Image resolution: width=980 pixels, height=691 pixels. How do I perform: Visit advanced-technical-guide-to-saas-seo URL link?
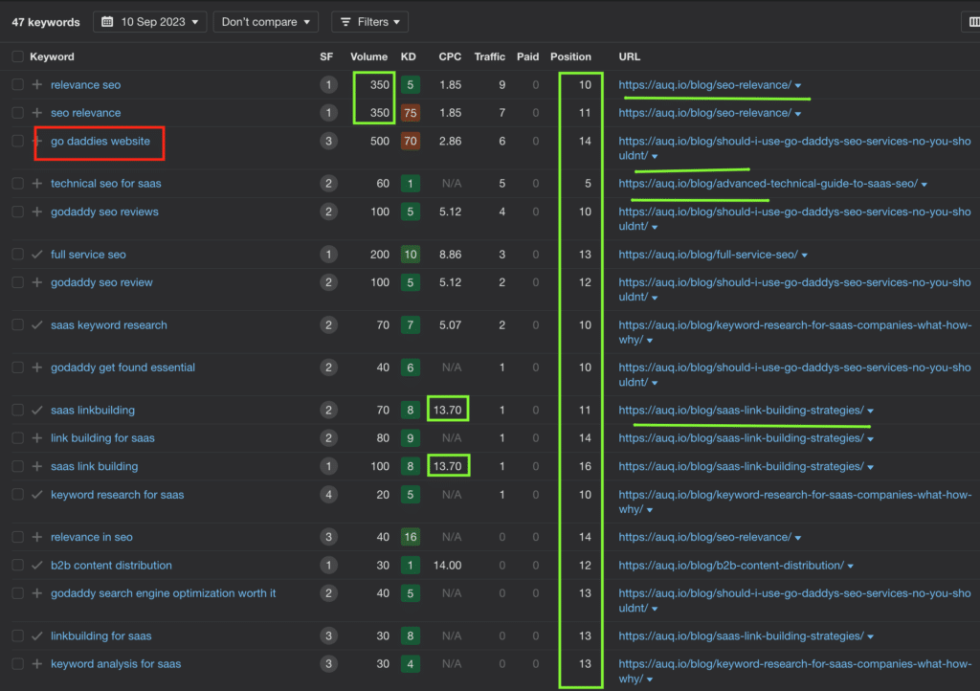pyautogui.click(x=768, y=183)
